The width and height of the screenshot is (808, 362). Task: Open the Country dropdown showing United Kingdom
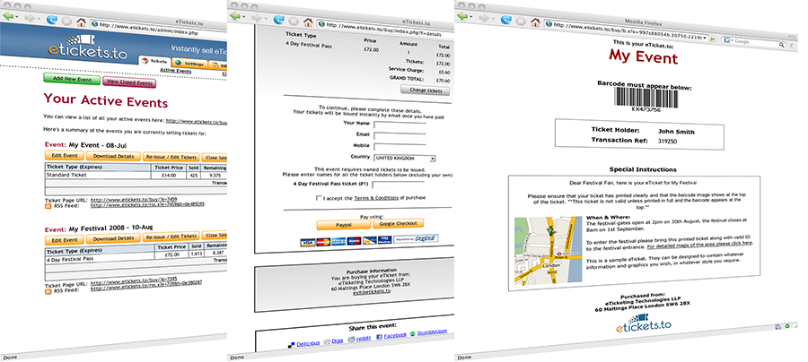pyautogui.click(x=405, y=159)
